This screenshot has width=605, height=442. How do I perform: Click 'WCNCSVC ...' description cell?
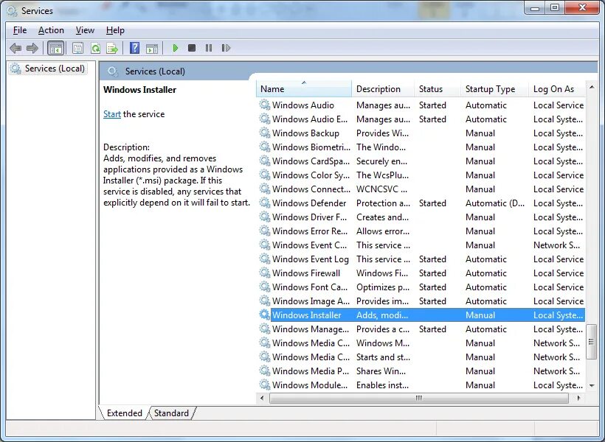[381, 189]
